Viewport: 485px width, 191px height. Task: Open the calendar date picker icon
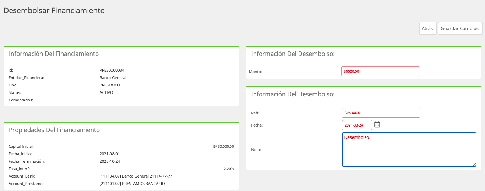tap(377, 124)
